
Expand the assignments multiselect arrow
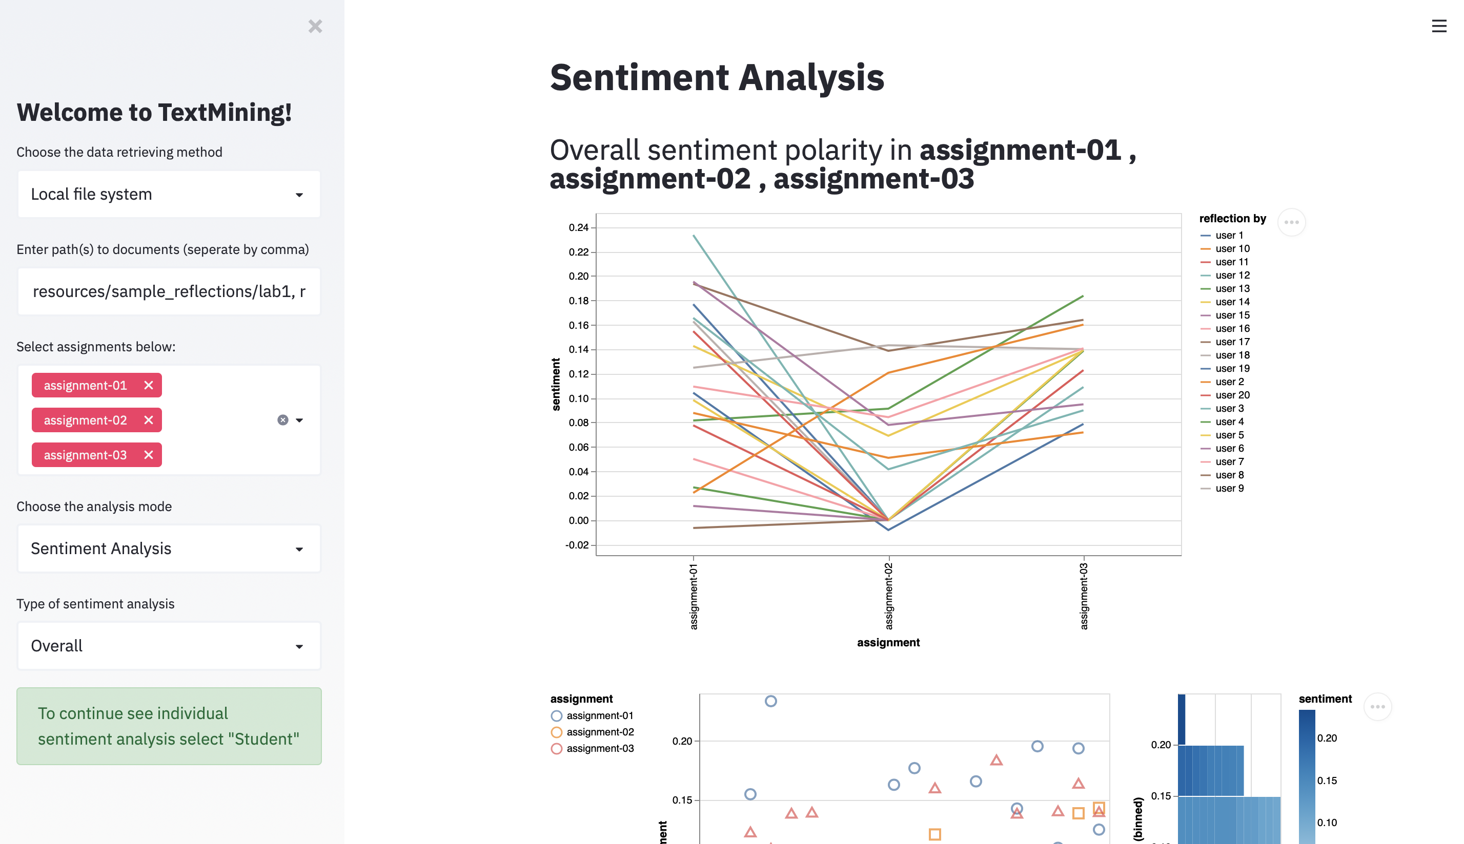[x=299, y=419]
